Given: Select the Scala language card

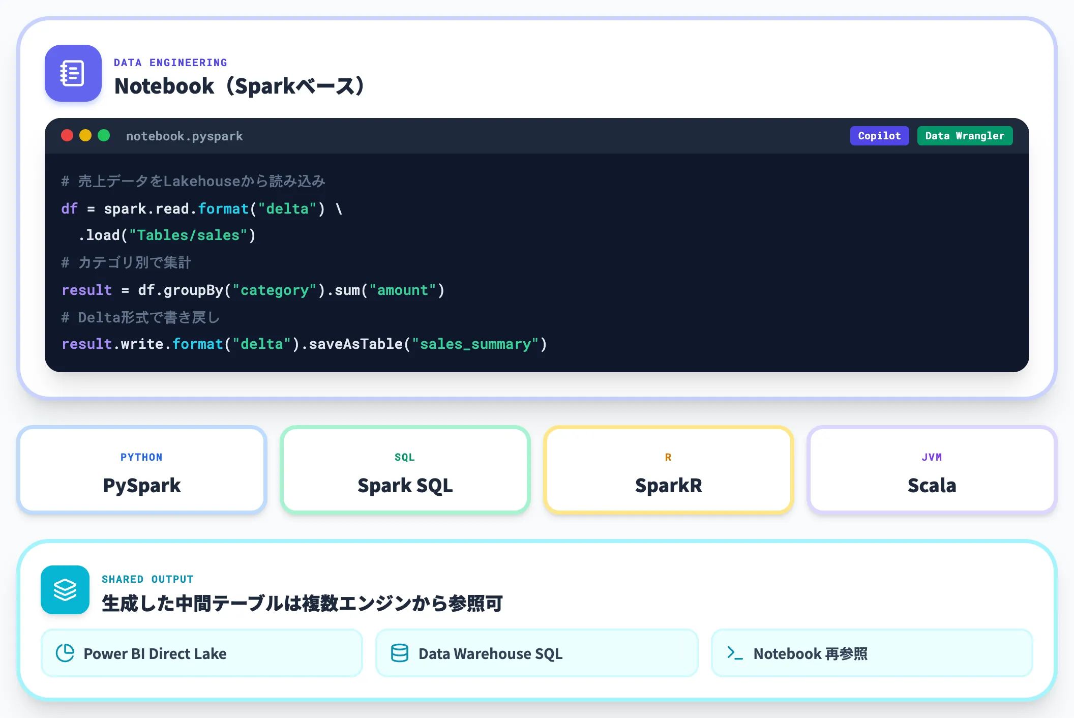Looking at the screenshot, I should [932, 470].
